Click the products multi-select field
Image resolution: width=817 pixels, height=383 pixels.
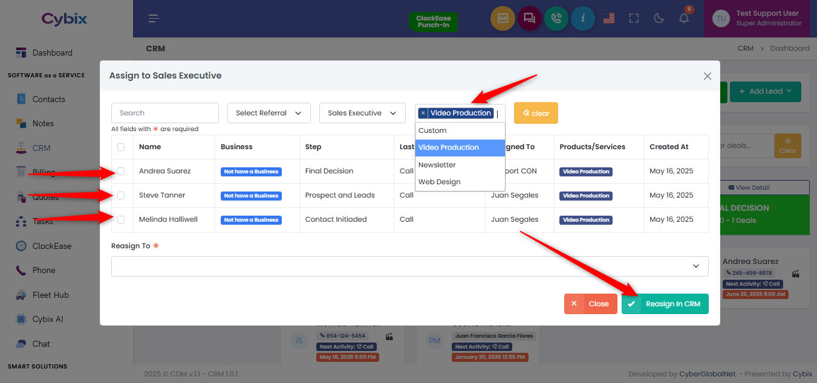pyautogui.click(x=460, y=113)
